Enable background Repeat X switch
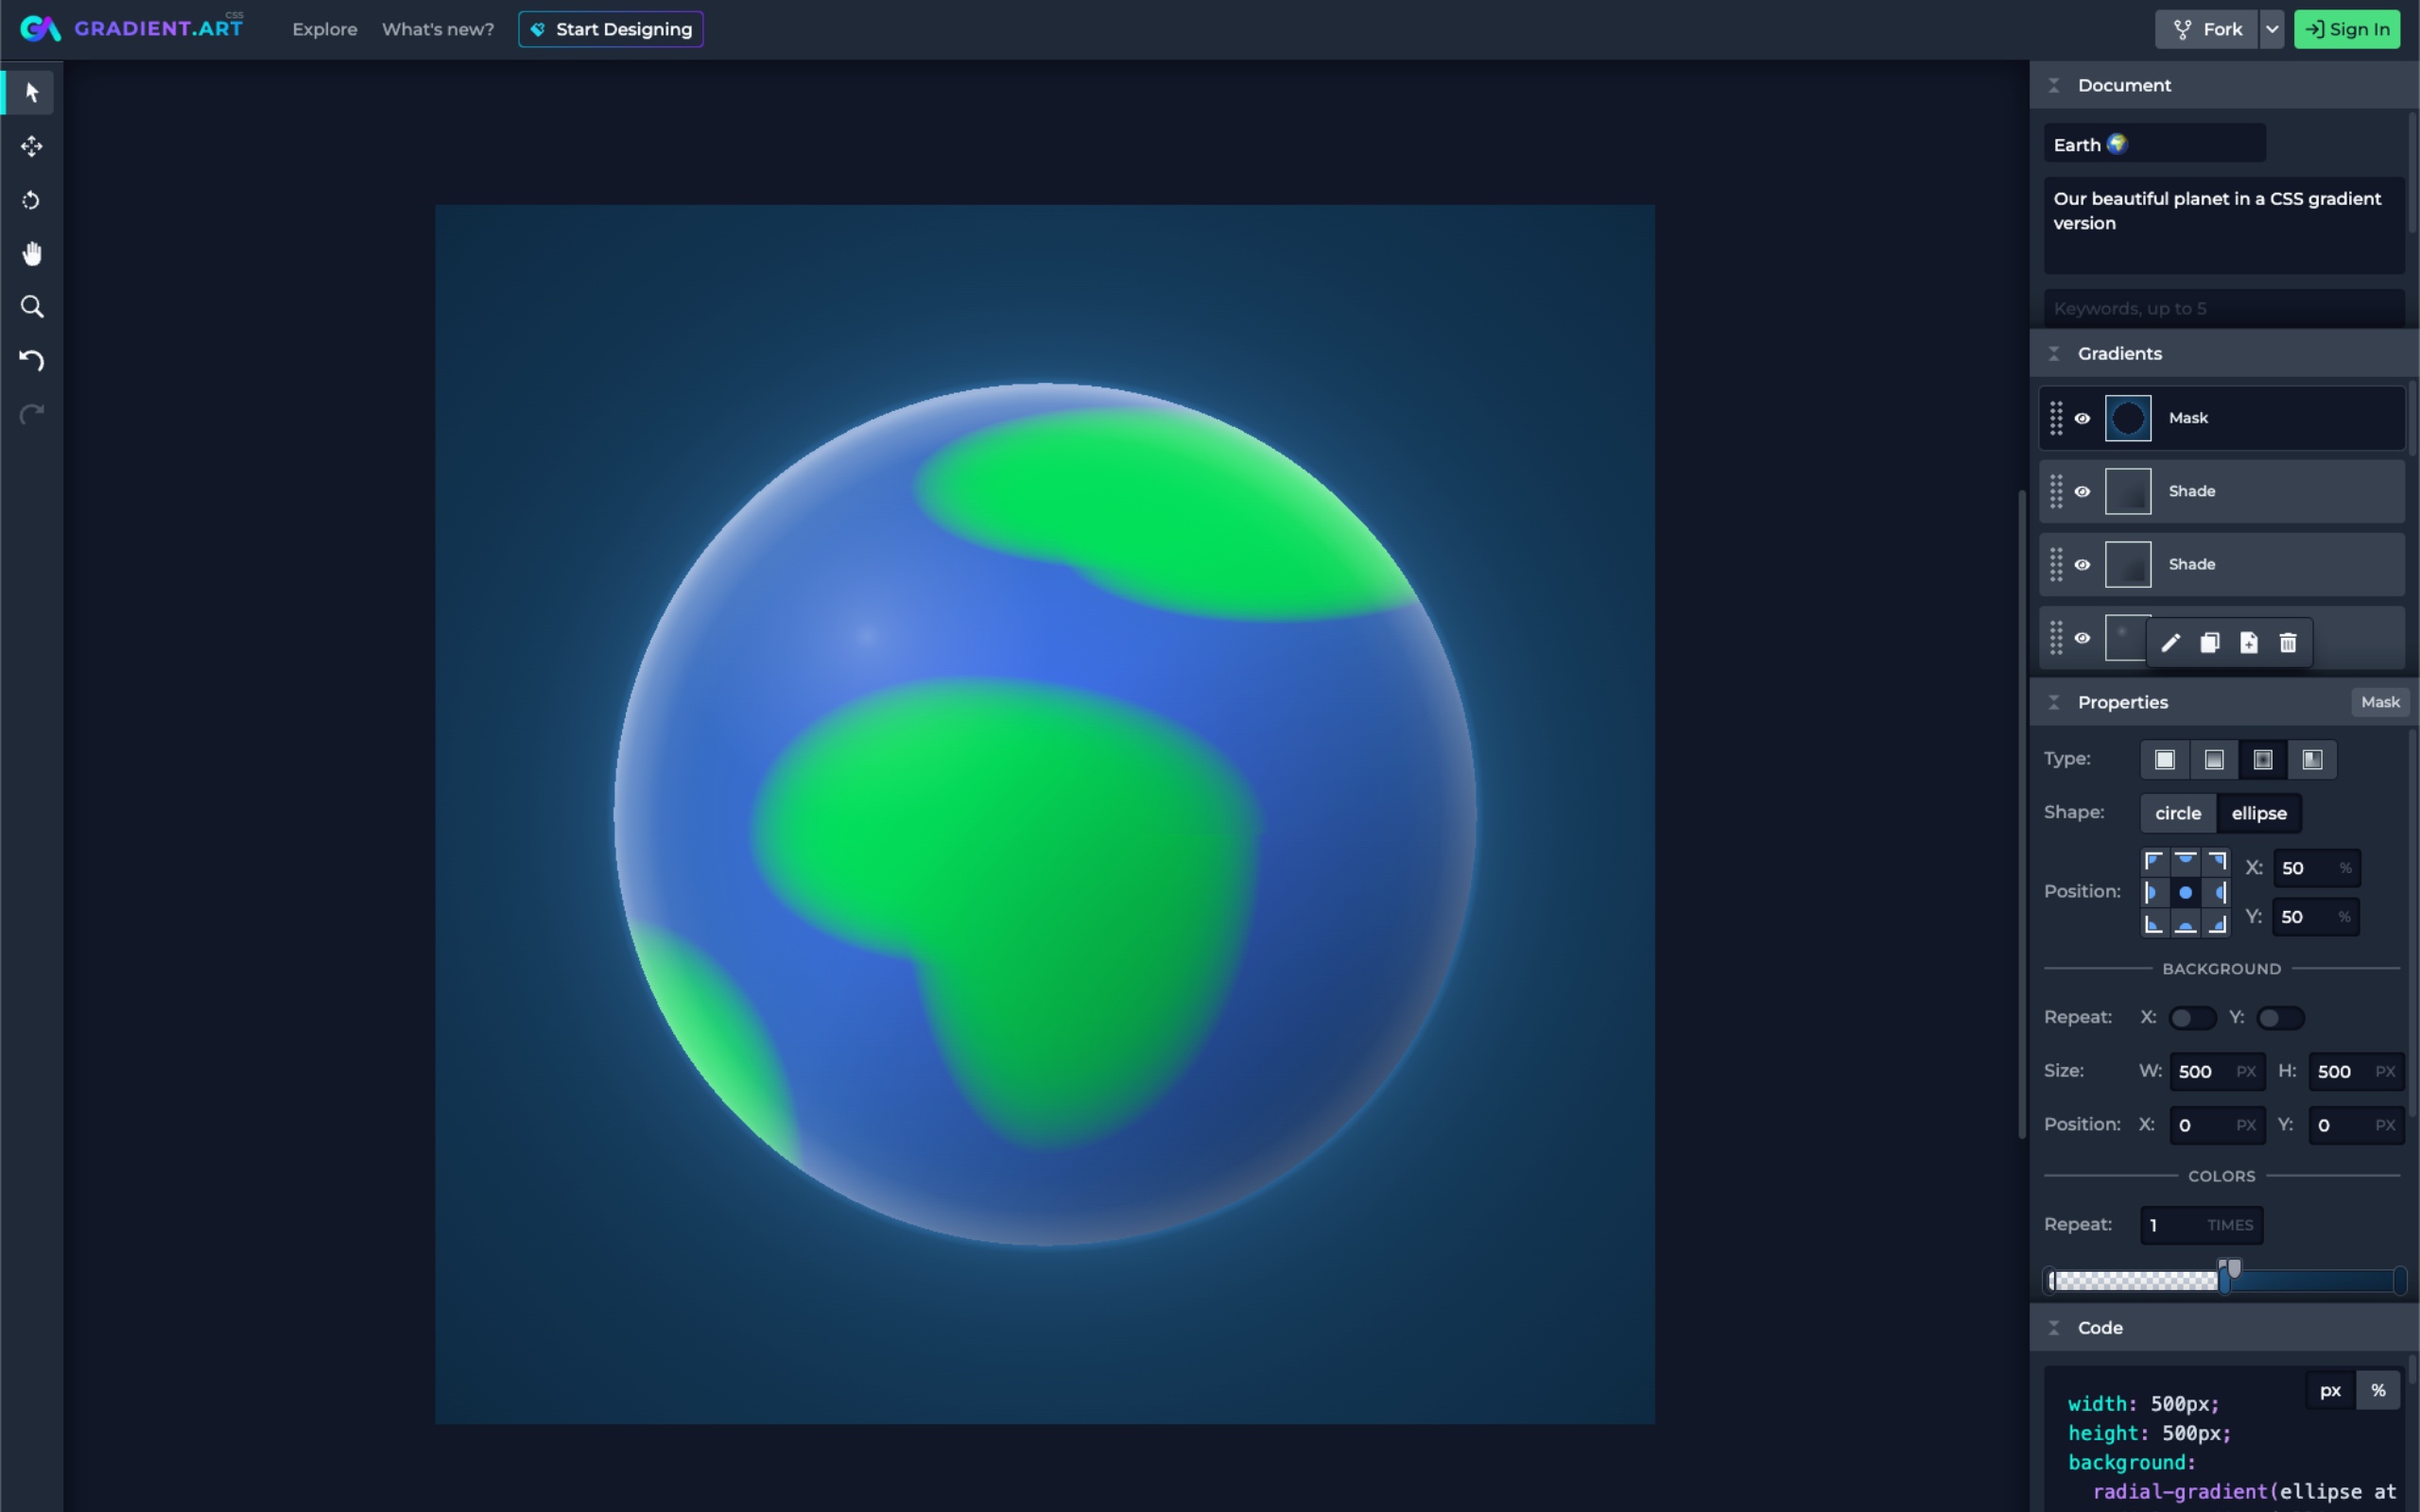The height and width of the screenshot is (1512, 2420). pos(2192,1018)
